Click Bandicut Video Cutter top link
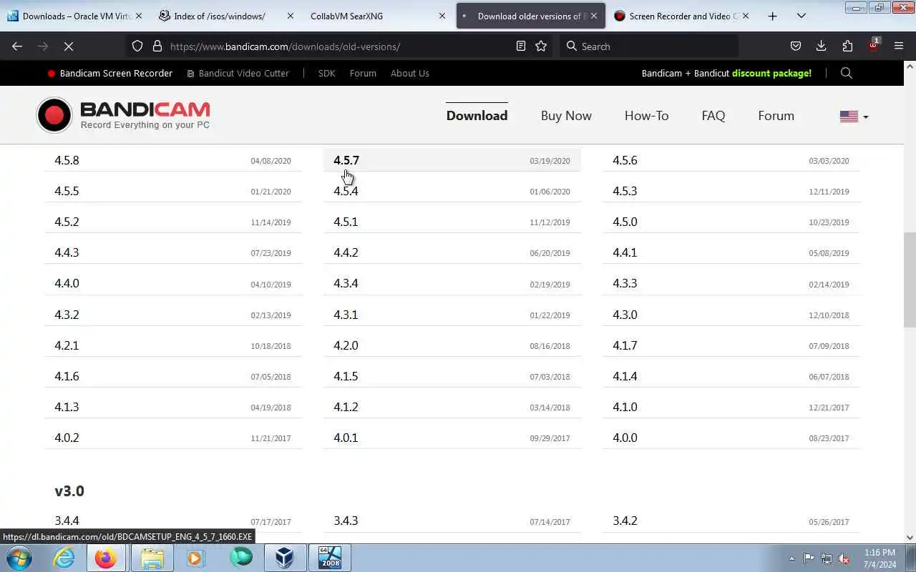 [238, 73]
